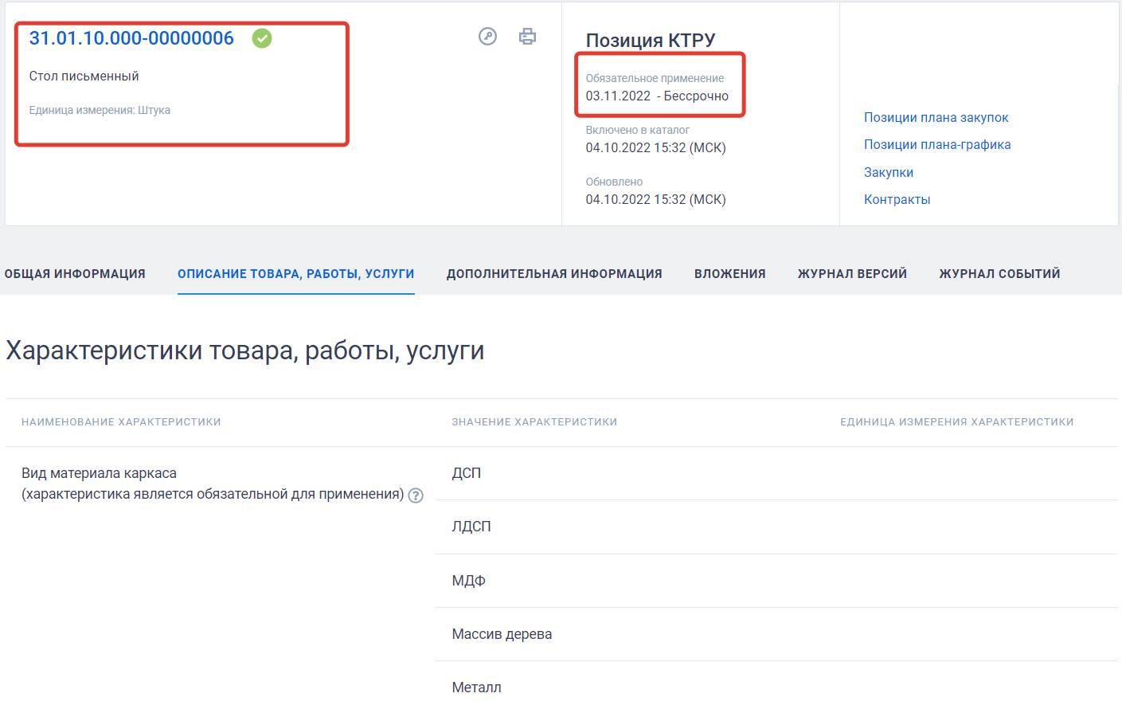Screen dimensions: 1122x709
Task: Select ЛДСП value row
Action: tap(776, 527)
